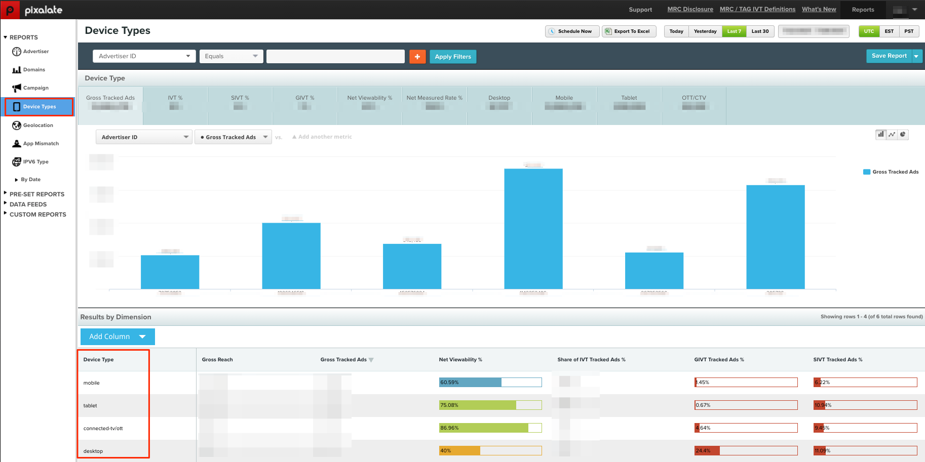
Task: Click Gross Tracked Ads sort arrow
Action: [371, 360]
